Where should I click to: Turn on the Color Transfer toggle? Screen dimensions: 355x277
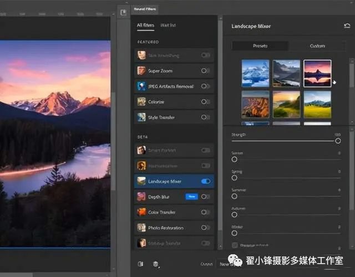click(x=206, y=212)
